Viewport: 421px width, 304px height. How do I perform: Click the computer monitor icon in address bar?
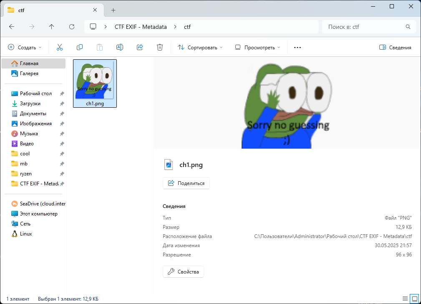93,27
